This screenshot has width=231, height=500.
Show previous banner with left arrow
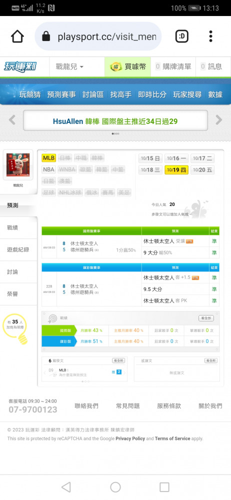point(12,120)
